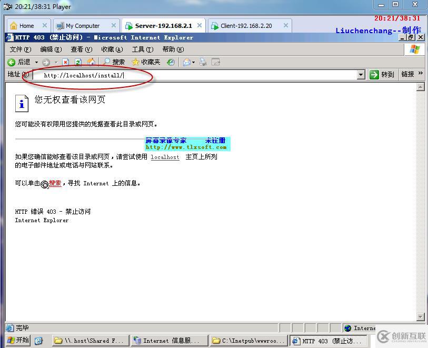Viewport: 428px width, 348px height.
Task: Expand the address bar dropdown list
Action: (x=361, y=75)
